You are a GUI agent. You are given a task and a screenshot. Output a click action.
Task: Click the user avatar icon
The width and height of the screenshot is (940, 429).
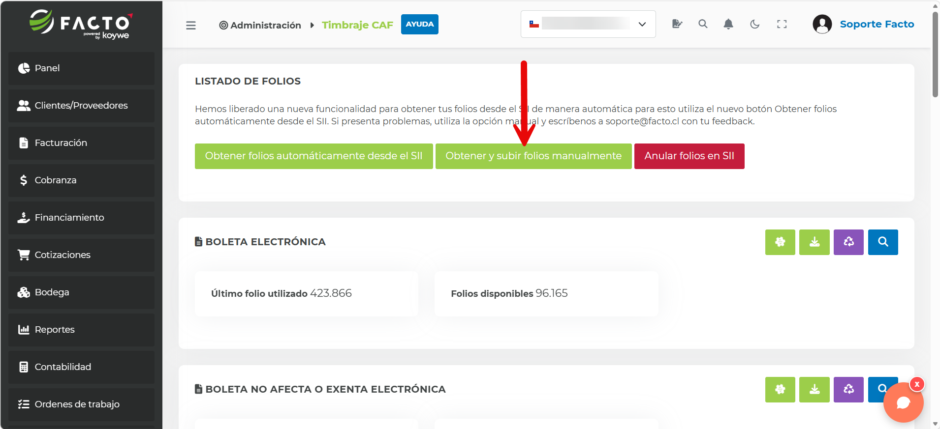tap(822, 24)
